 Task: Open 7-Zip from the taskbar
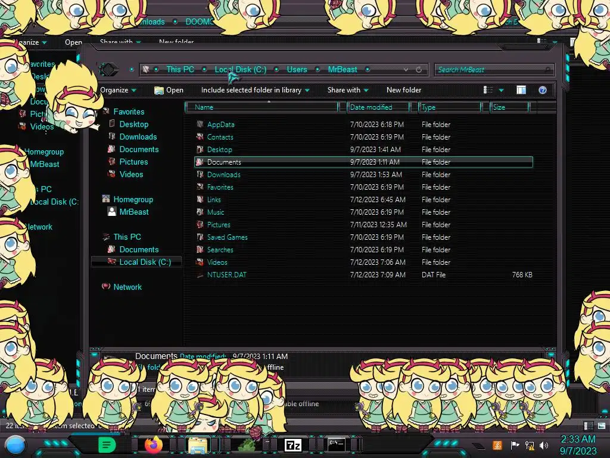[293, 445]
